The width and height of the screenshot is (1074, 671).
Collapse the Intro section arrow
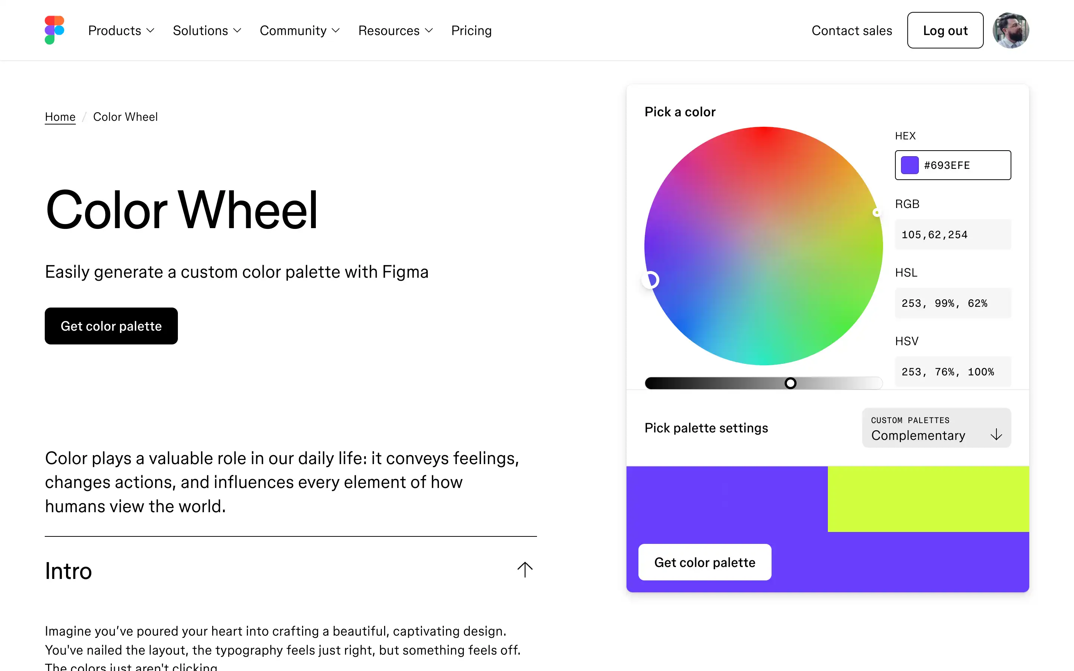(525, 570)
